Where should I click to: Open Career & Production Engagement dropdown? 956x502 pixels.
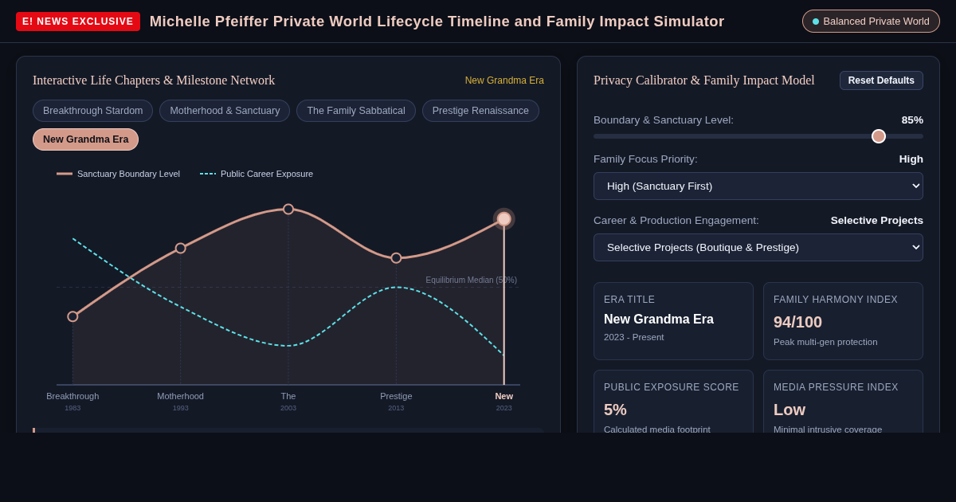758,247
